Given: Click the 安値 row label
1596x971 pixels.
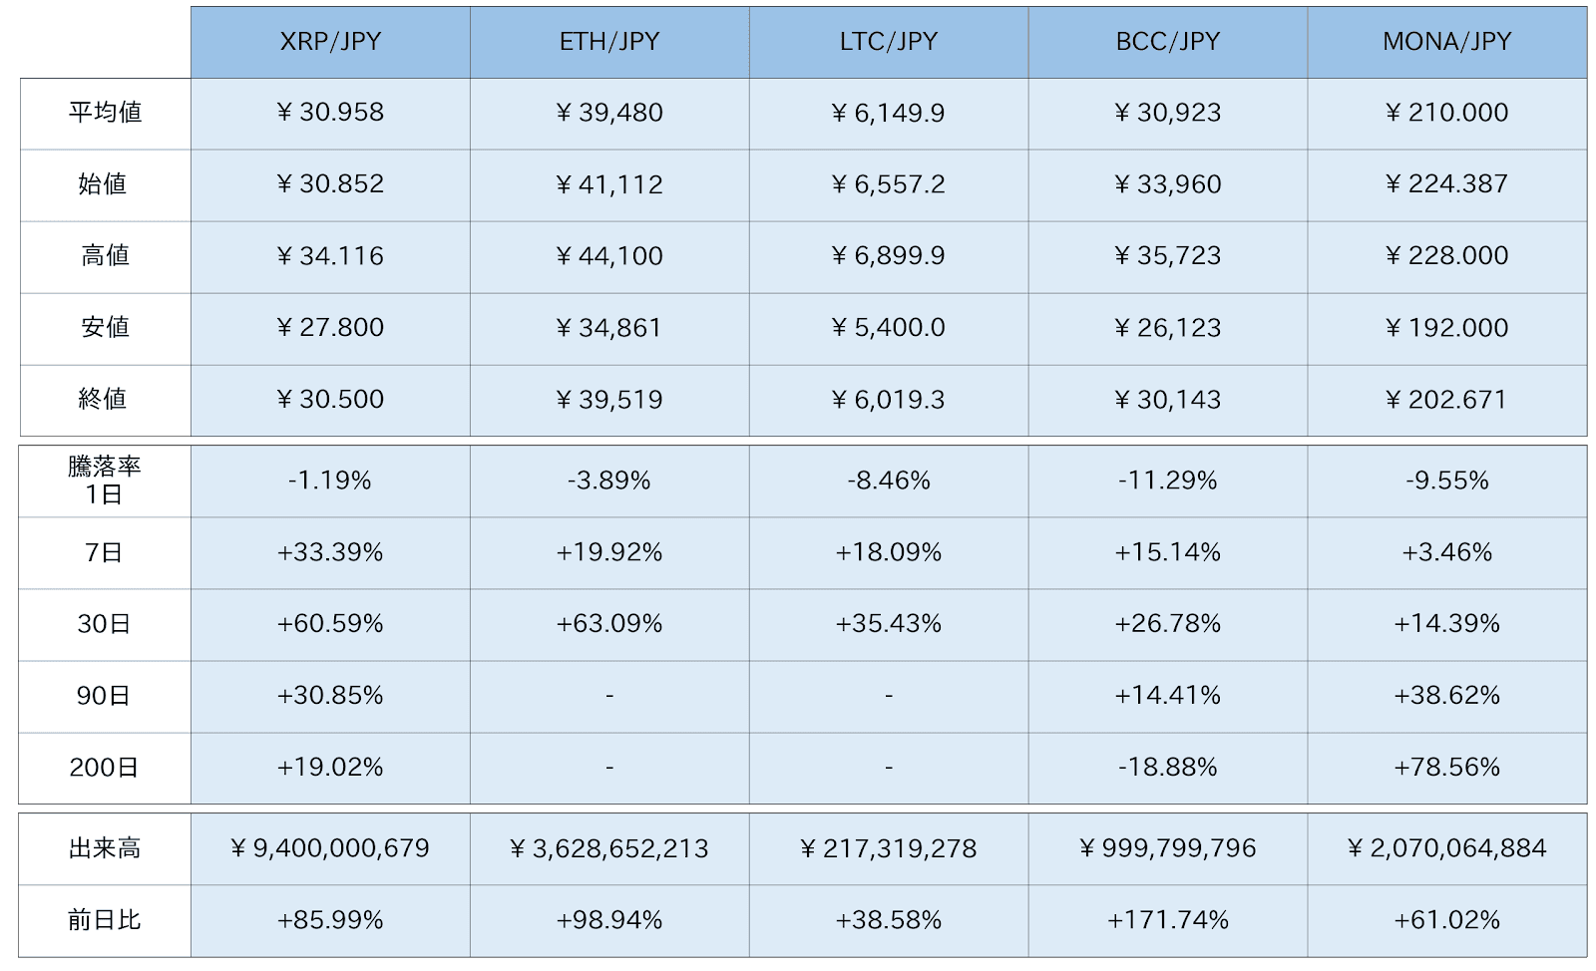Looking at the screenshot, I should 105,328.
